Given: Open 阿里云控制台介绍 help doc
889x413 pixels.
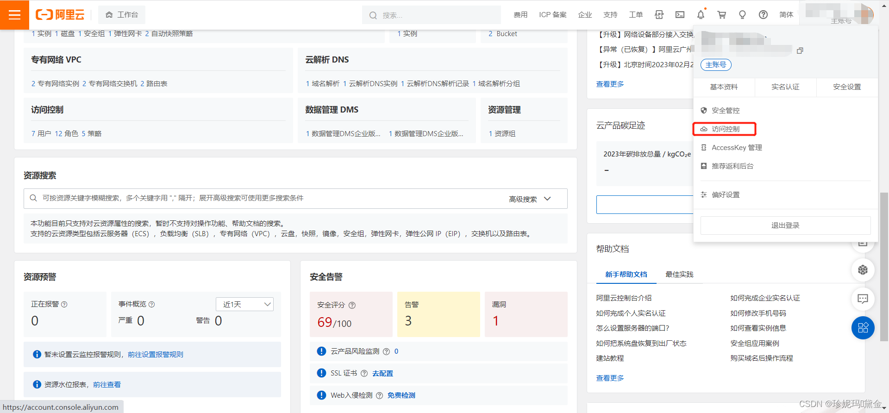Looking at the screenshot, I should coord(624,298).
